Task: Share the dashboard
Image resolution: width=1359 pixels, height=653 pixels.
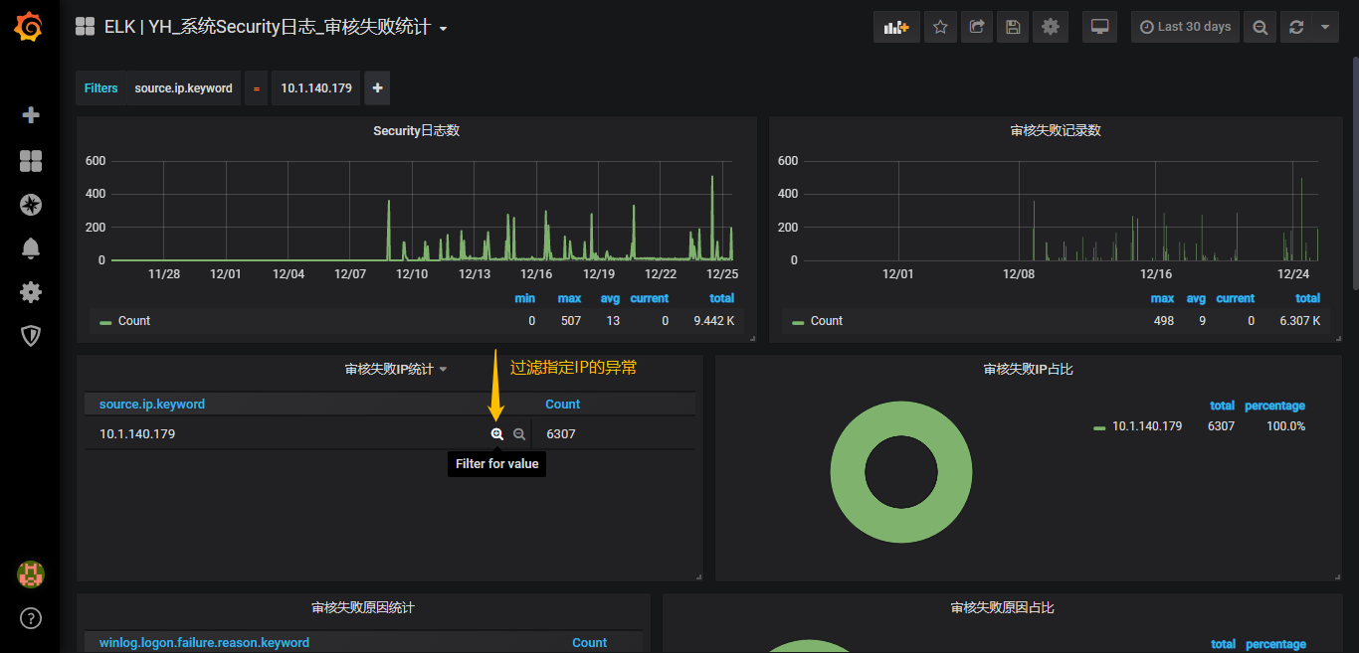Action: coord(976,26)
